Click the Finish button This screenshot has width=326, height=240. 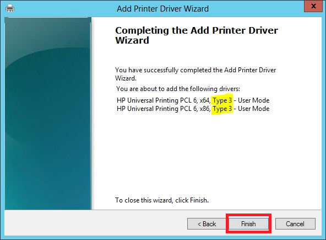248,224
